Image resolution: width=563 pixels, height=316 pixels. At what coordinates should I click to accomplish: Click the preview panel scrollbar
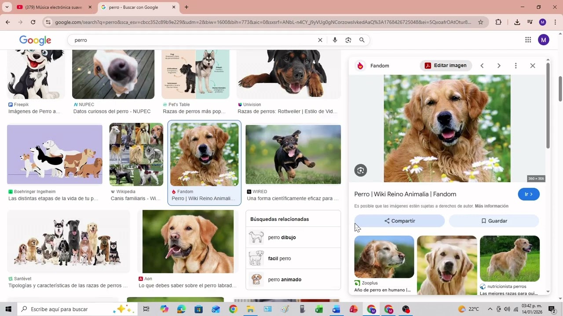(x=548, y=105)
